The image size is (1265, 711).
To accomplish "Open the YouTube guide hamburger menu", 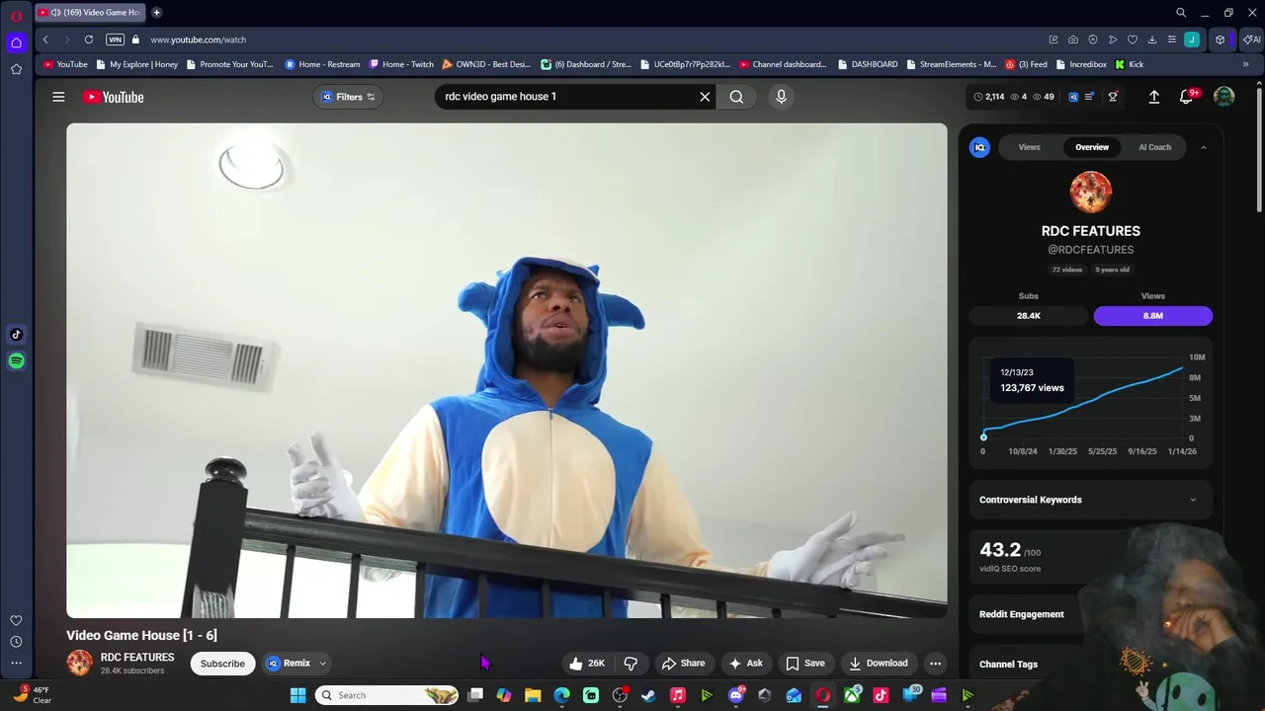I will [x=58, y=97].
